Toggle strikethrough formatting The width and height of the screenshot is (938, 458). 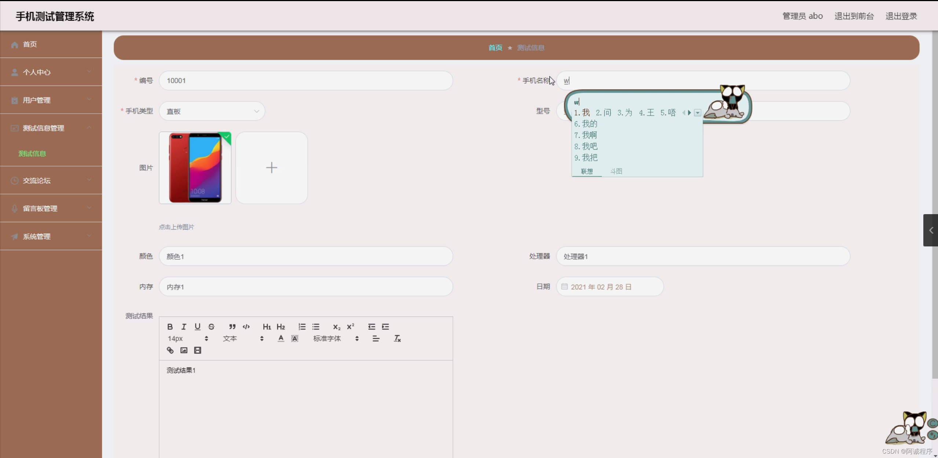(212, 327)
